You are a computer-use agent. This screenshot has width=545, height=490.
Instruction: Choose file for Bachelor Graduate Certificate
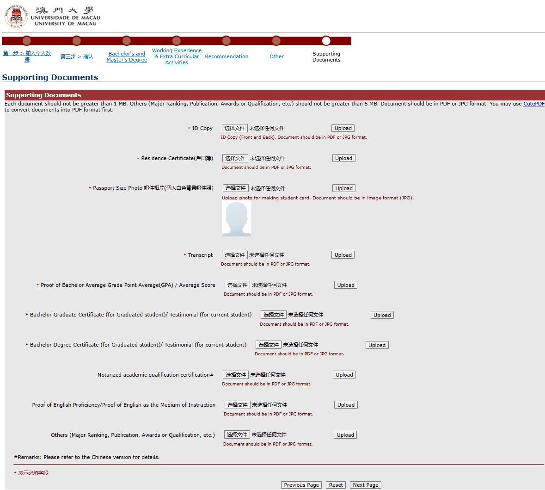click(x=273, y=315)
